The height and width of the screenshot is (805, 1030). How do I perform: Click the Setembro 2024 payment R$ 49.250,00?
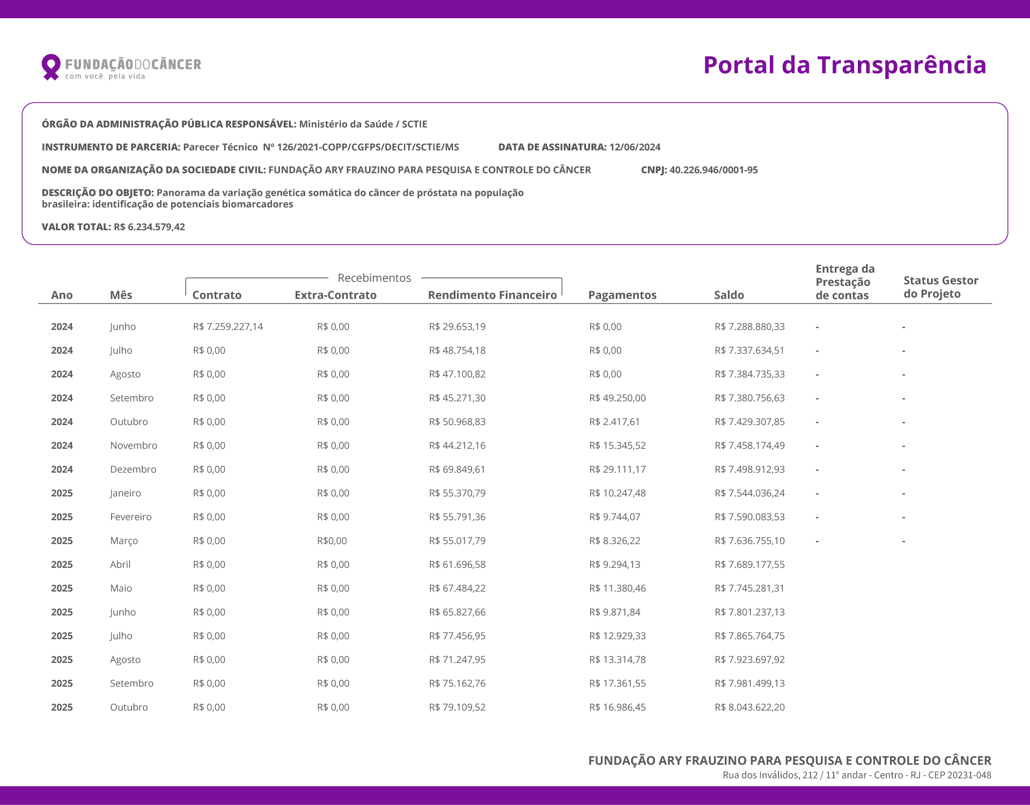pyautogui.click(x=617, y=398)
